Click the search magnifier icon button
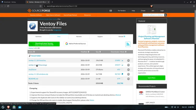196x110 pixels. click(x=165, y=15)
